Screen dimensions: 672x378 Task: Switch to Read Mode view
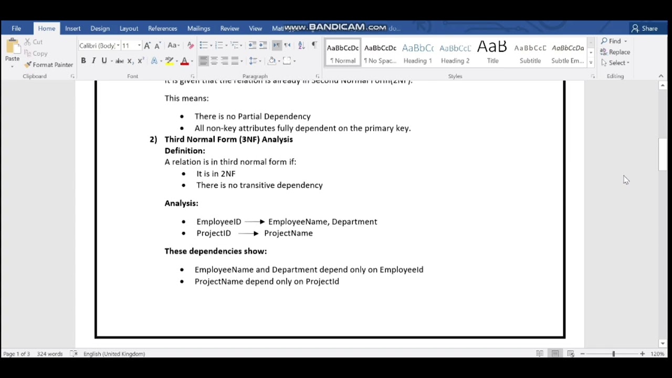point(540,354)
